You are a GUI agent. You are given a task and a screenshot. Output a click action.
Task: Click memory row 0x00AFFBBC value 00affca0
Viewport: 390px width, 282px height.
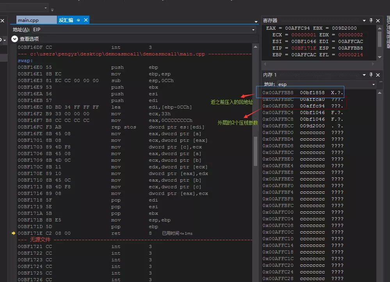coord(312,99)
